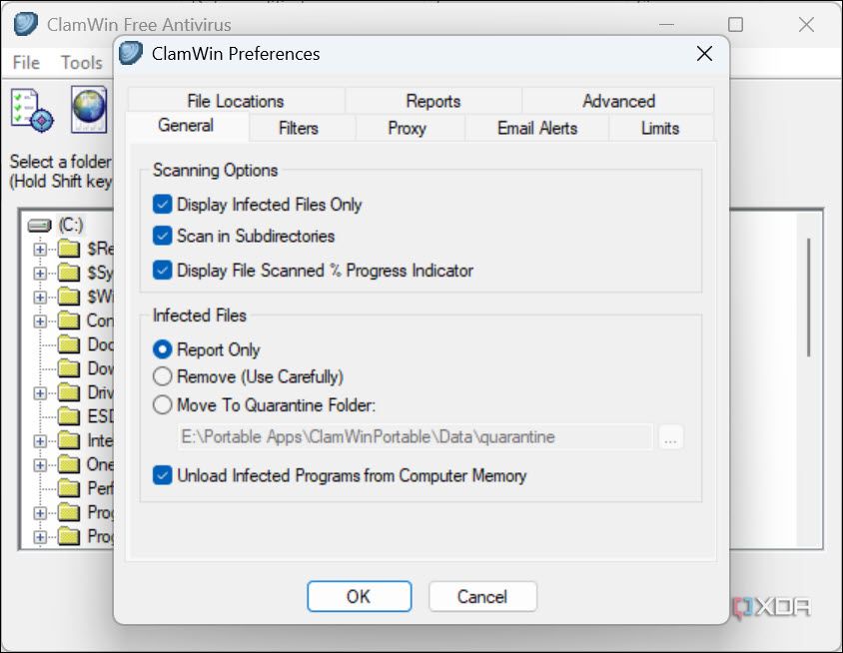Minimize the ClamWin Free Antivirus window
843x653 pixels.
666,24
